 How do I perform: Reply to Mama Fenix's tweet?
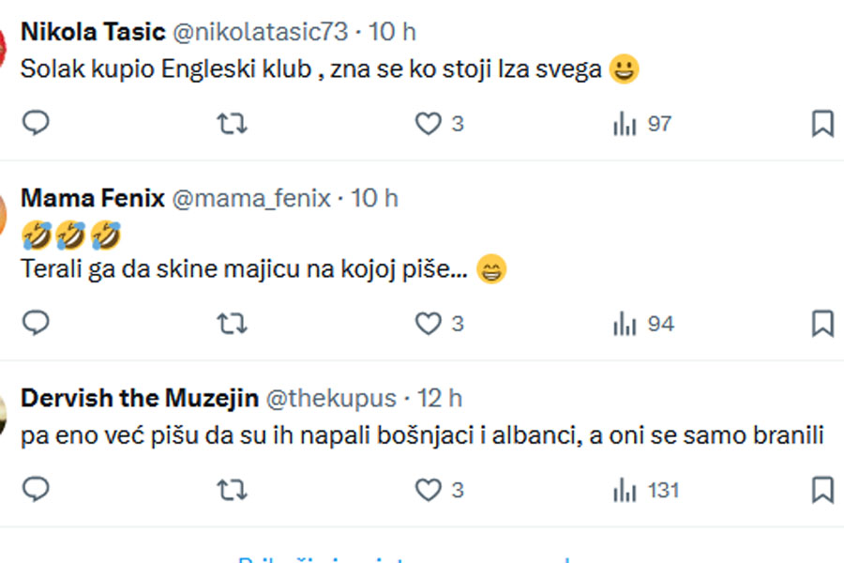(x=36, y=324)
